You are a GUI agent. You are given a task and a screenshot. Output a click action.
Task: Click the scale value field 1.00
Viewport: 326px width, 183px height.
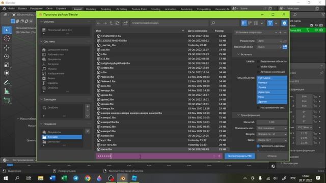[271, 122]
